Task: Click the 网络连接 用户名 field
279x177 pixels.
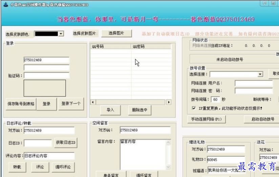Action: [254, 83]
